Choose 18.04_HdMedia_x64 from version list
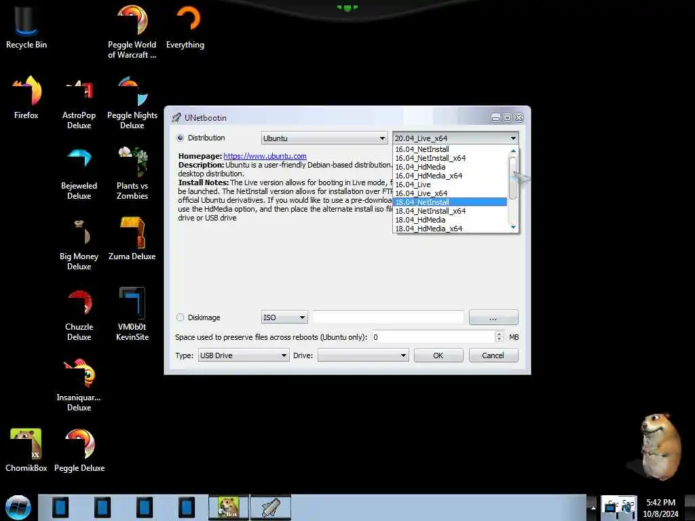Image resolution: width=695 pixels, height=521 pixels. (449, 229)
